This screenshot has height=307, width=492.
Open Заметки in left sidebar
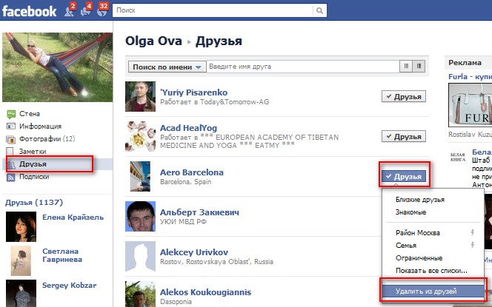click(x=33, y=152)
